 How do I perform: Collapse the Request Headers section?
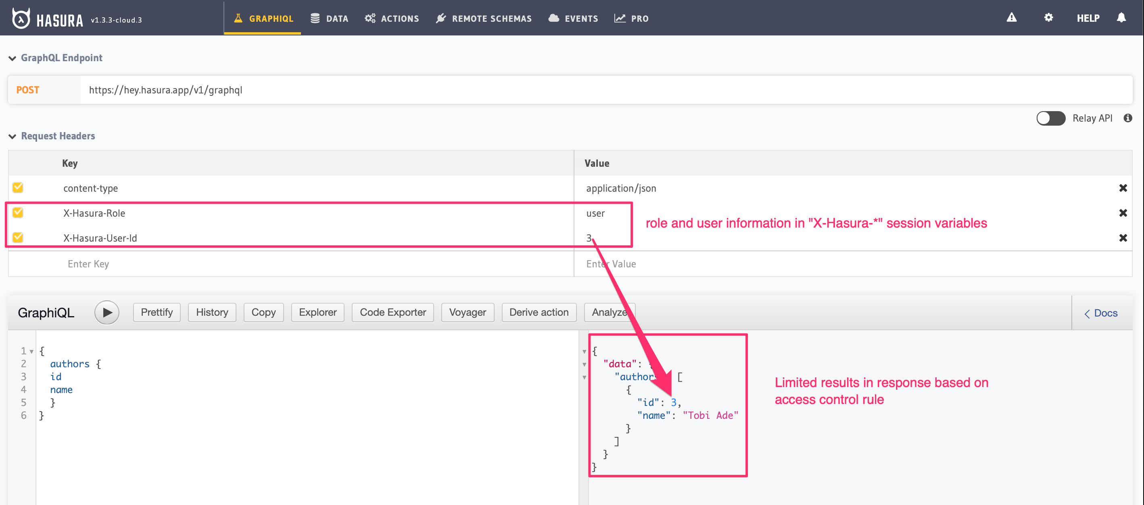pyautogui.click(x=13, y=136)
